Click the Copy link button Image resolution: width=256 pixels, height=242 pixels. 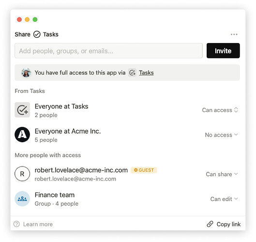(224, 224)
